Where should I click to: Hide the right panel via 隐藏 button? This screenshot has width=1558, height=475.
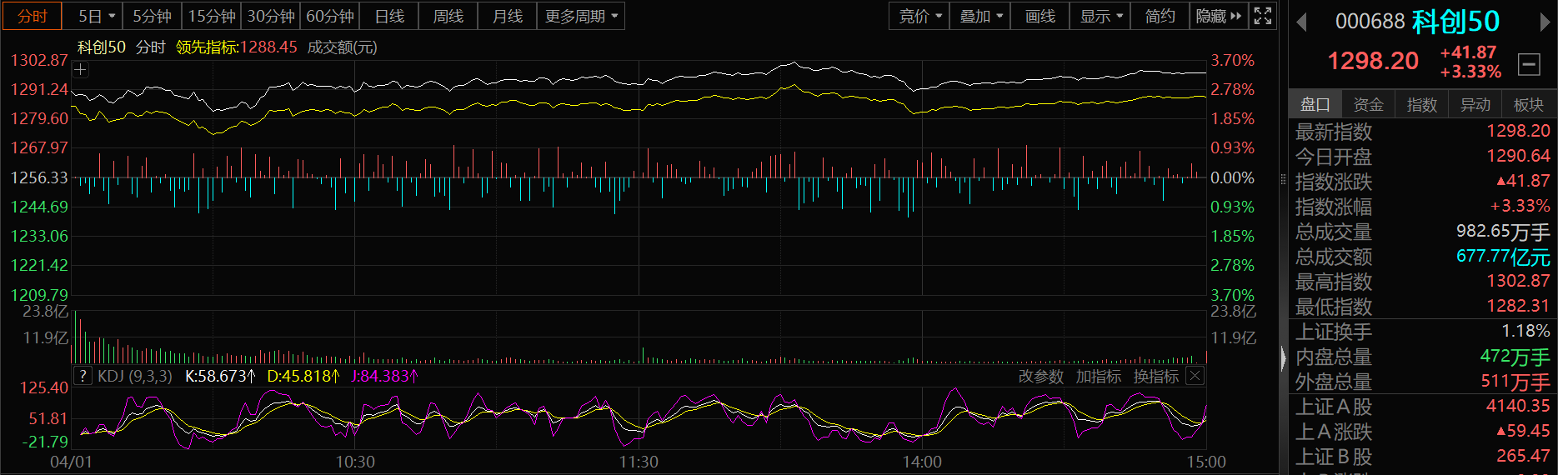click(x=1218, y=16)
